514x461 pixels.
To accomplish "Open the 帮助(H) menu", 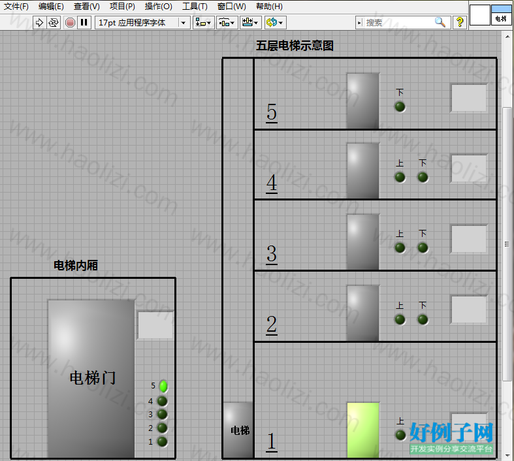I will pos(269,7).
